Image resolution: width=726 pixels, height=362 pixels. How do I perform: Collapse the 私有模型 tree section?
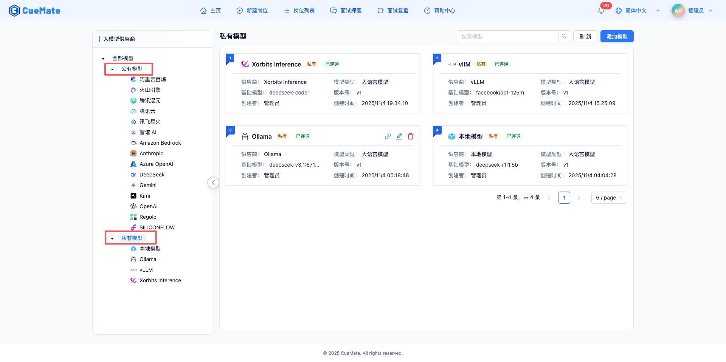tap(112, 238)
